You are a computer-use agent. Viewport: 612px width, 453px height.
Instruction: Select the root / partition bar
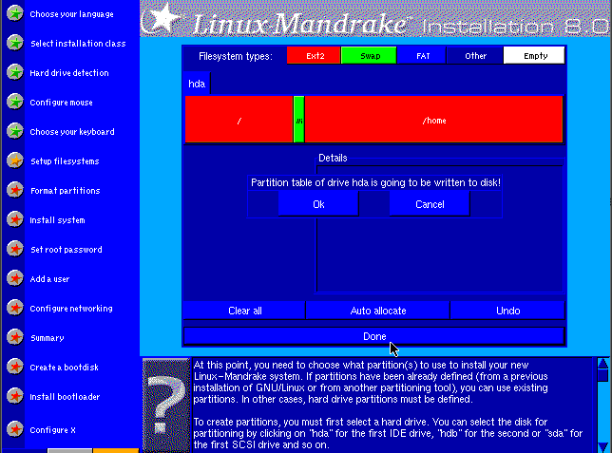point(239,121)
